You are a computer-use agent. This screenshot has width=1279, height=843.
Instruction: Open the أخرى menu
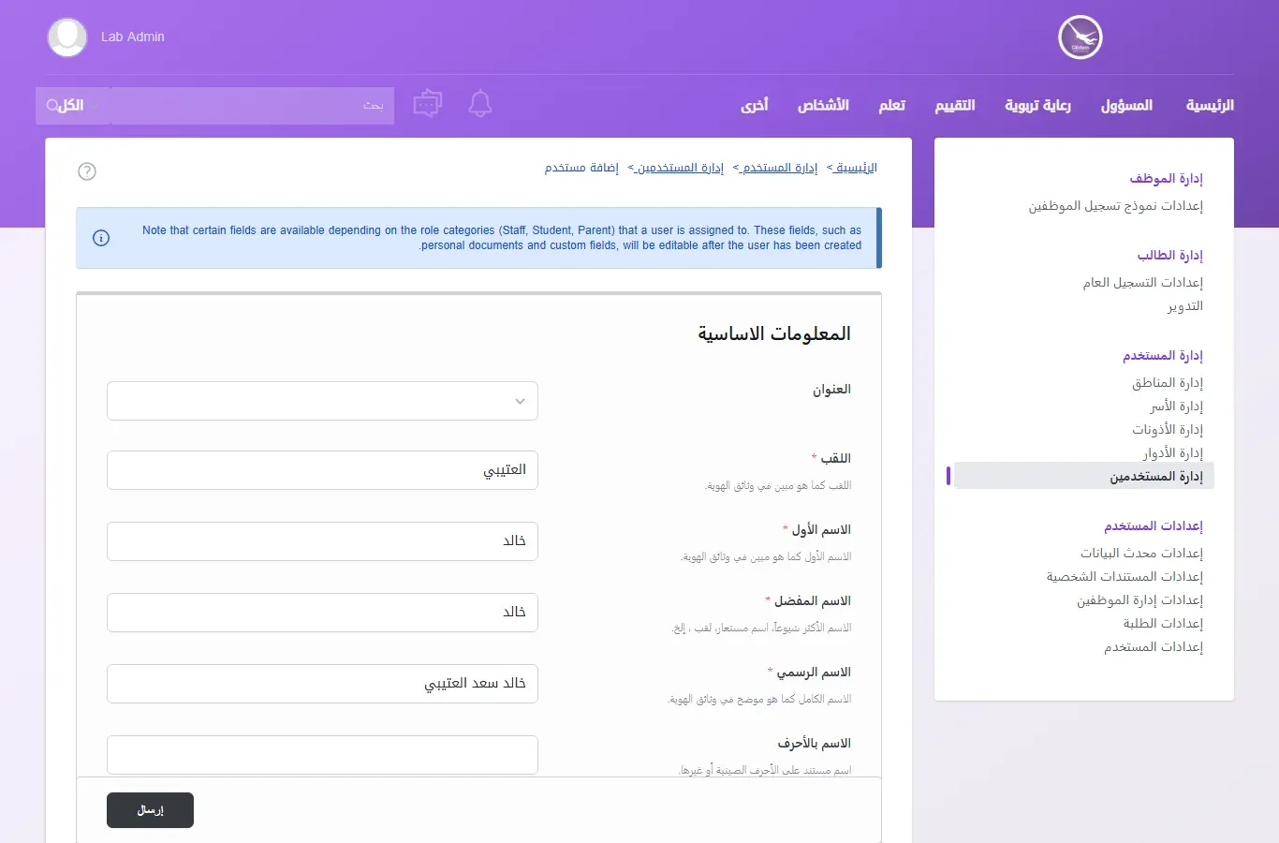coord(755,105)
